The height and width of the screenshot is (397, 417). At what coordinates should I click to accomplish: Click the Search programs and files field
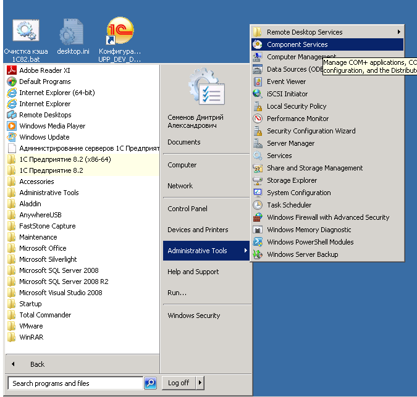point(75,383)
